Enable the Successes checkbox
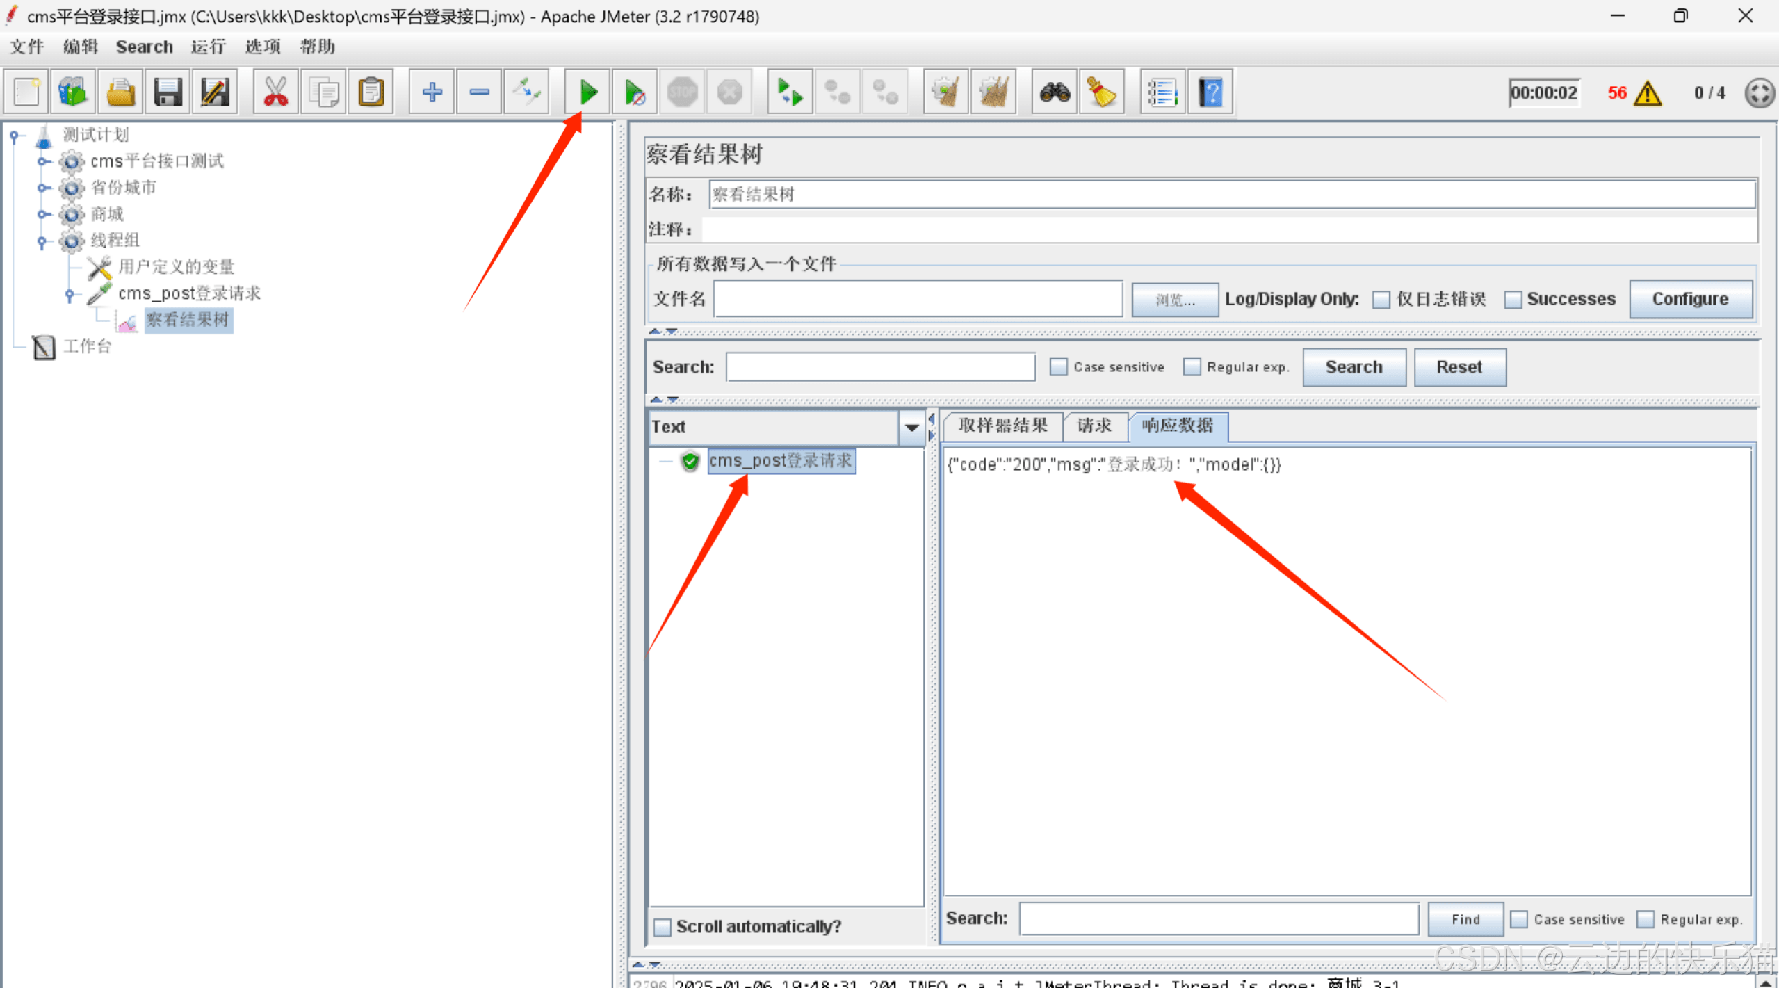1779x988 pixels. [x=1513, y=300]
